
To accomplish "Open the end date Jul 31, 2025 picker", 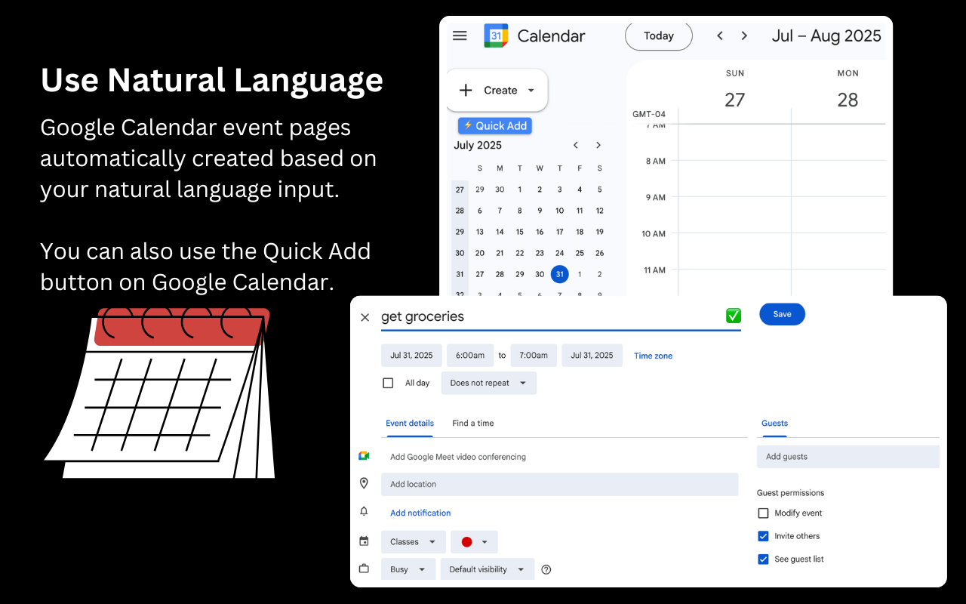I will 592,355.
